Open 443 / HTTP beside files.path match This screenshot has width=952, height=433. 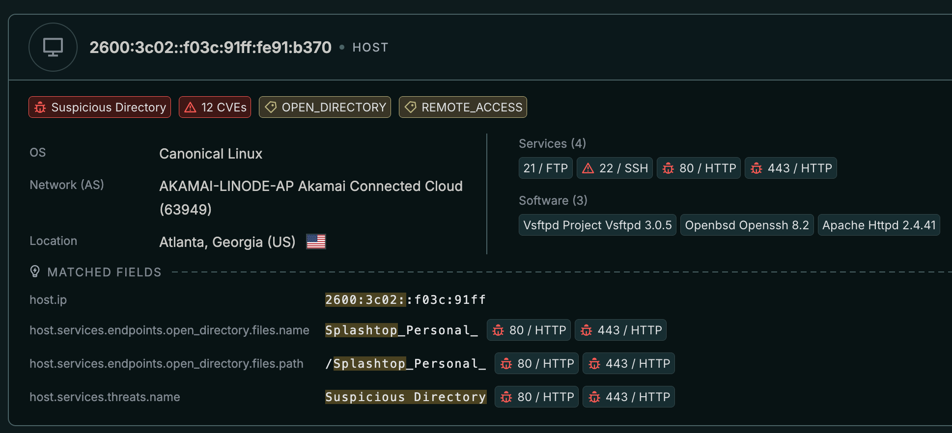click(628, 364)
